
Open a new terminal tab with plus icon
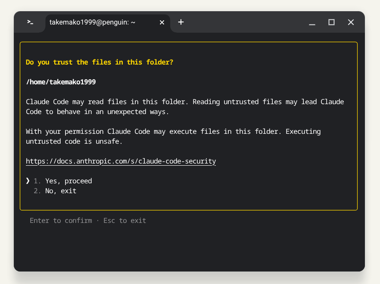(181, 22)
